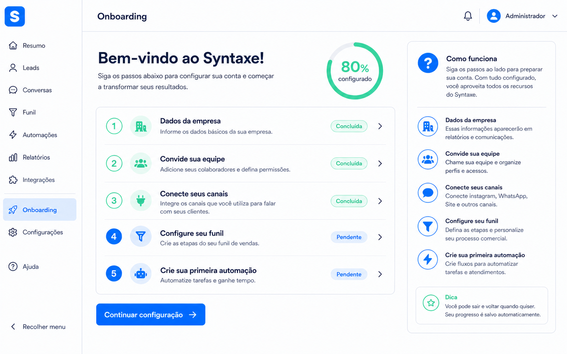Screen dimensions: 567x354
Task: Click the 80% configurado progress ring
Action: coord(355,71)
